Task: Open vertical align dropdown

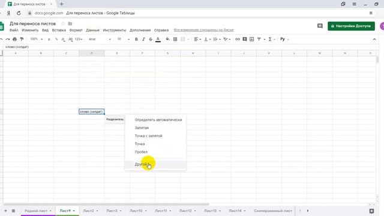Action: pyautogui.click(x=207, y=39)
